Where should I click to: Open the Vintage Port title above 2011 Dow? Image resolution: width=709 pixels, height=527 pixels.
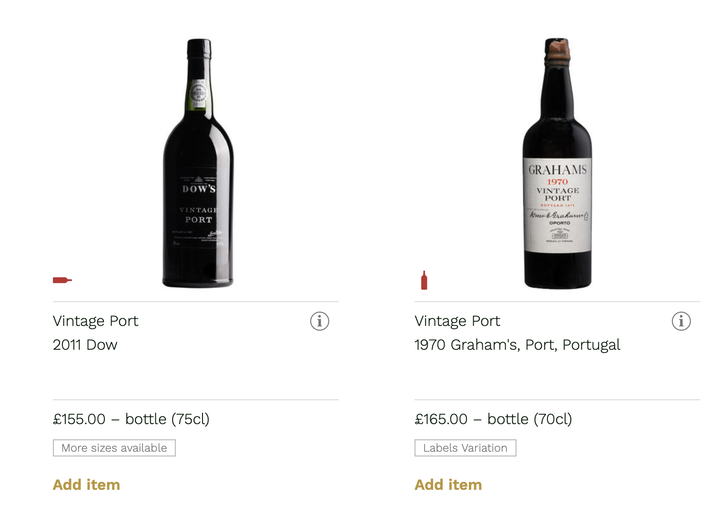95,321
